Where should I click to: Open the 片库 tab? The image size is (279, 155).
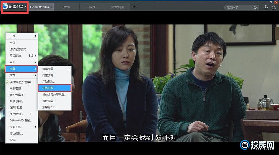coord(67,7)
